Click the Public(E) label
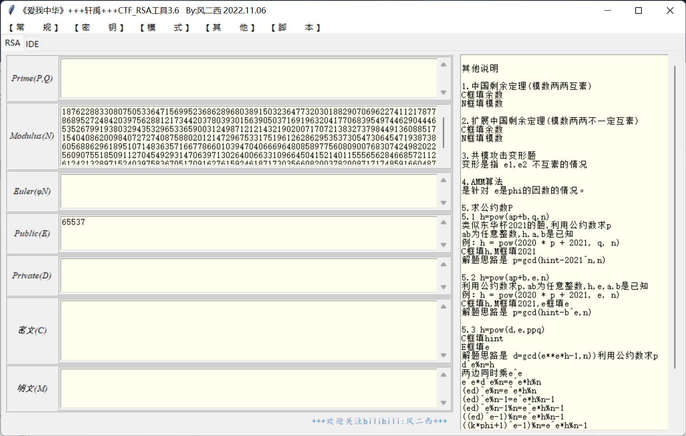 32,234
